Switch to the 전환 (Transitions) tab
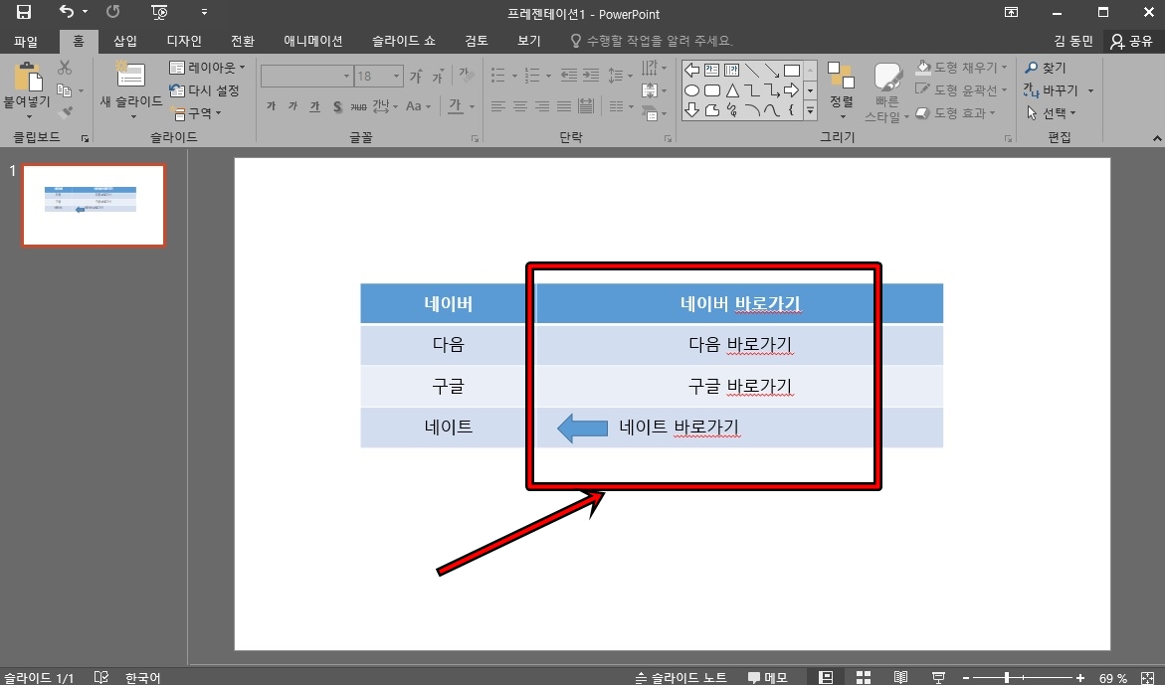The height and width of the screenshot is (685, 1165). click(x=242, y=41)
